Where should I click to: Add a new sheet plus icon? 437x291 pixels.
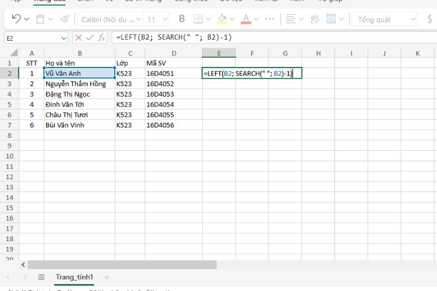(107, 277)
